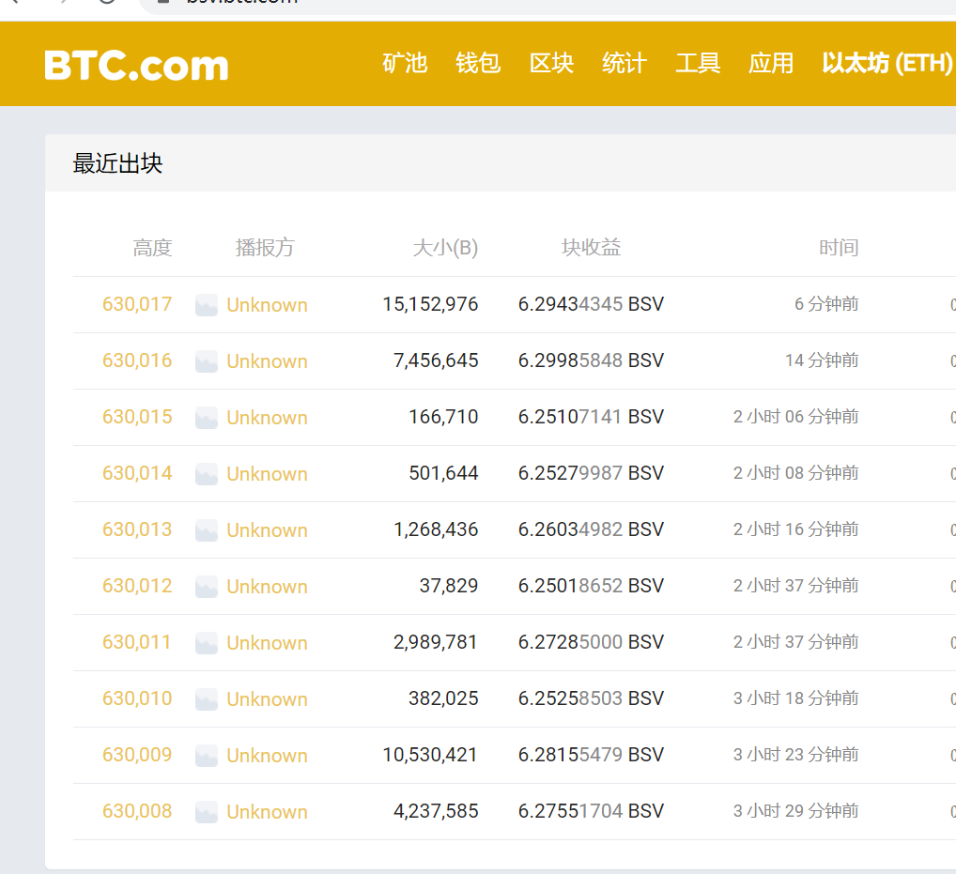Click broadcaster icon for block 630,016

tap(207, 361)
